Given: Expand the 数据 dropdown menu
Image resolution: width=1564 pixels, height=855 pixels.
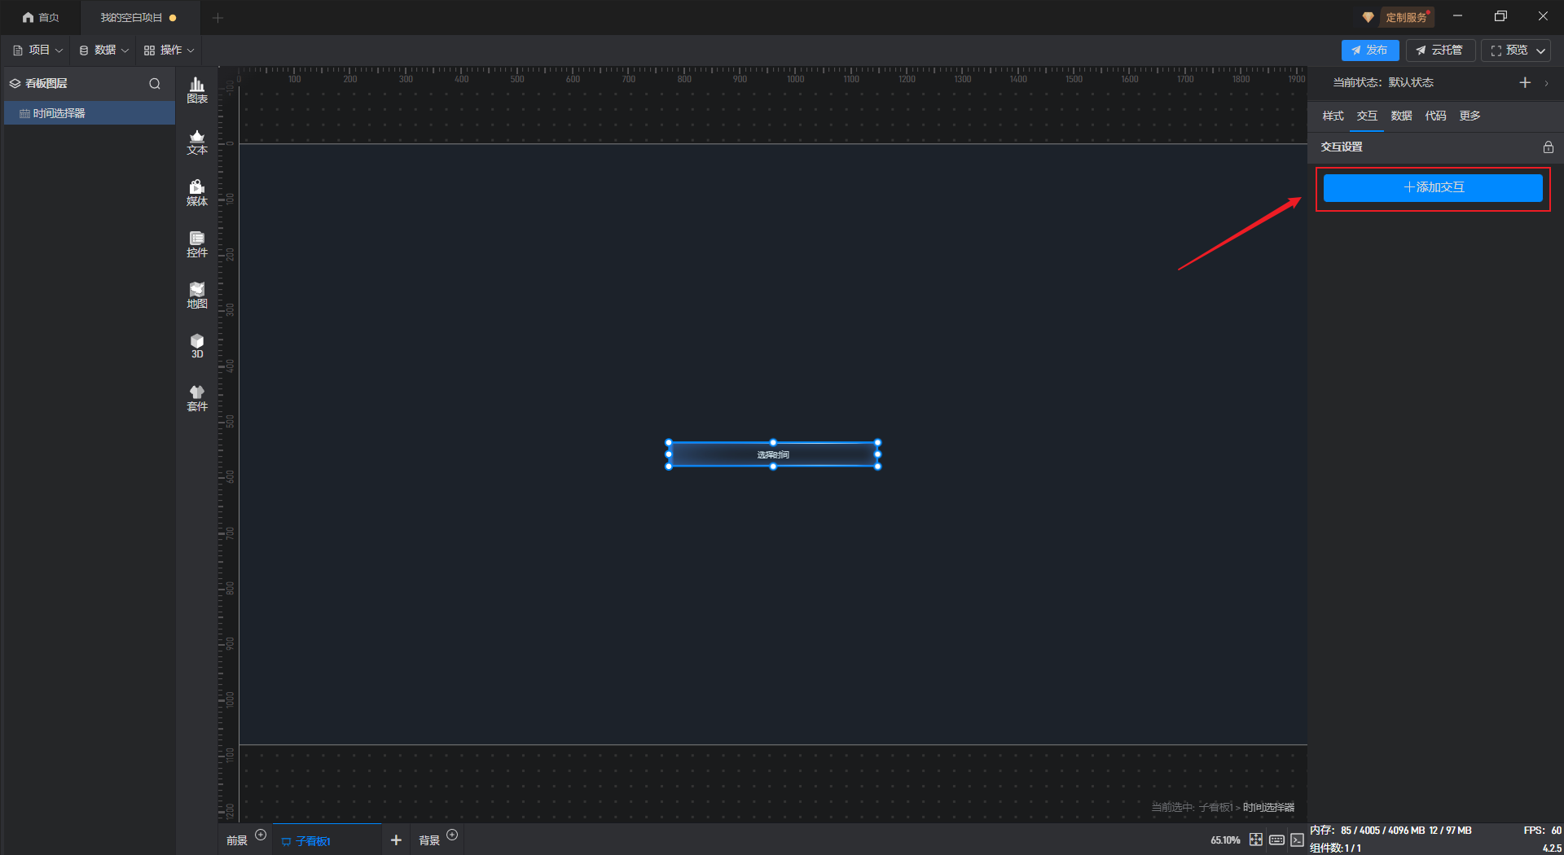Looking at the screenshot, I should coord(103,50).
